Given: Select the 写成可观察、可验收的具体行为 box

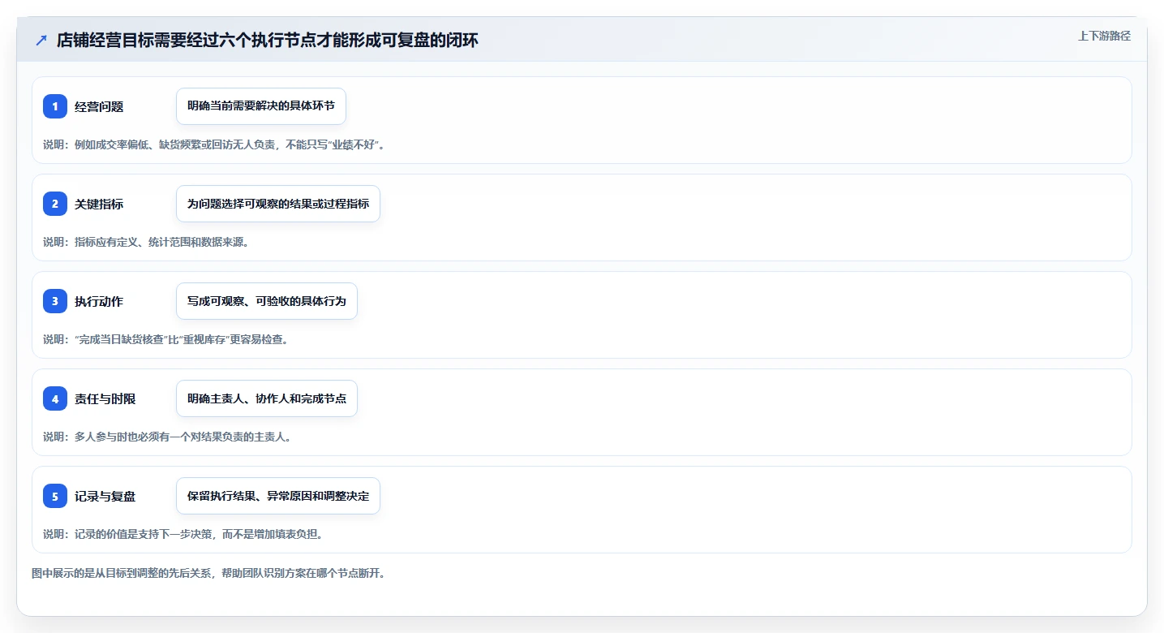Looking at the screenshot, I should click(x=267, y=301).
